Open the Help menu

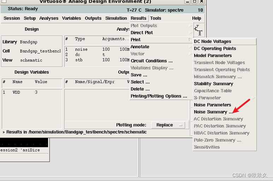[197, 18]
